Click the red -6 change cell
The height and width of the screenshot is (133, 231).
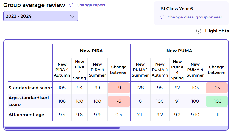coord(119,101)
